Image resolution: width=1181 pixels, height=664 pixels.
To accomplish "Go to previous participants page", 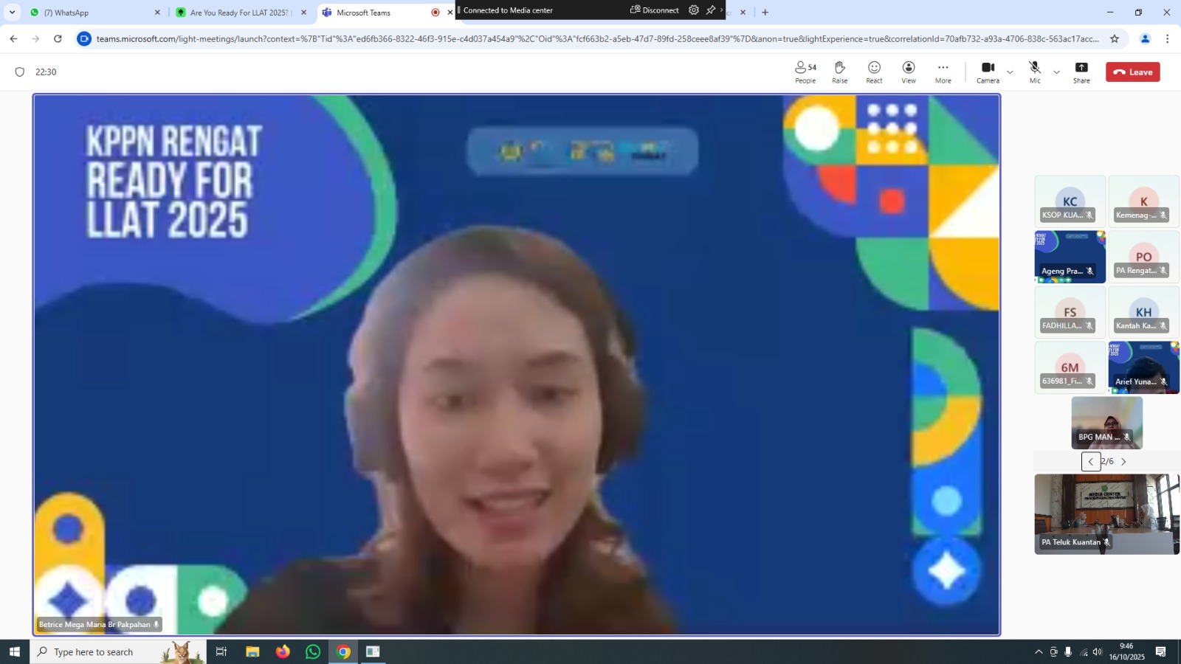I will (x=1091, y=462).
